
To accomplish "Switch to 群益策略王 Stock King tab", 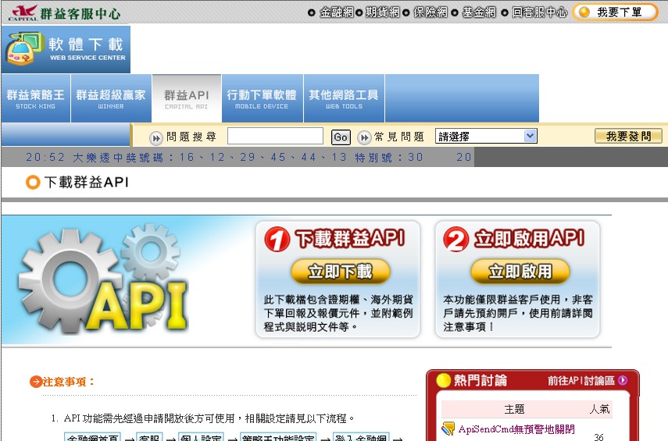I will coord(35,98).
